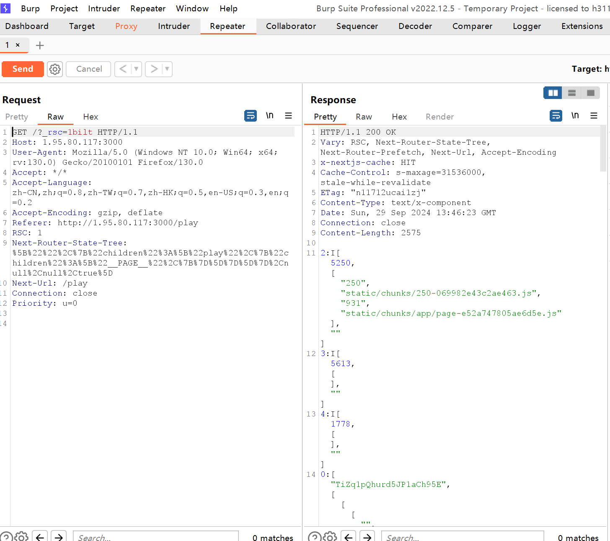Jump to next match in Request search

pyautogui.click(x=59, y=537)
